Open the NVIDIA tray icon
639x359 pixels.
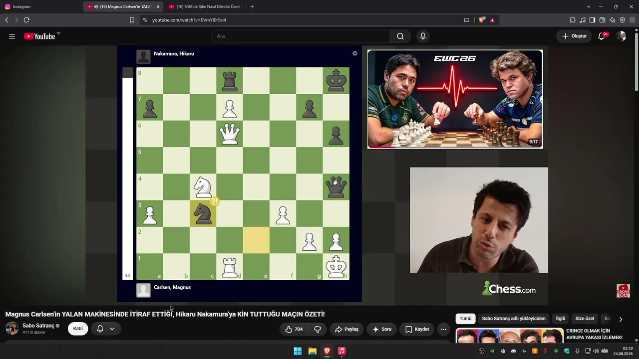[x=492, y=351]
